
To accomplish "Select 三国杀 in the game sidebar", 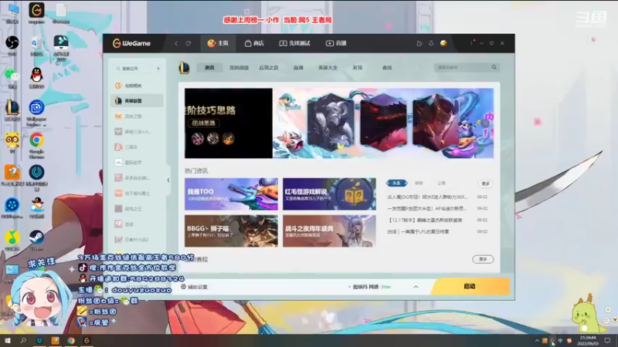I will [138, 147].
